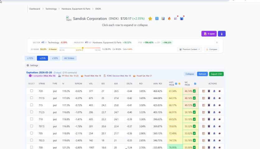260x149 pixels.
Task: Select the ±25% strike range tab
Action: (42, 58)
